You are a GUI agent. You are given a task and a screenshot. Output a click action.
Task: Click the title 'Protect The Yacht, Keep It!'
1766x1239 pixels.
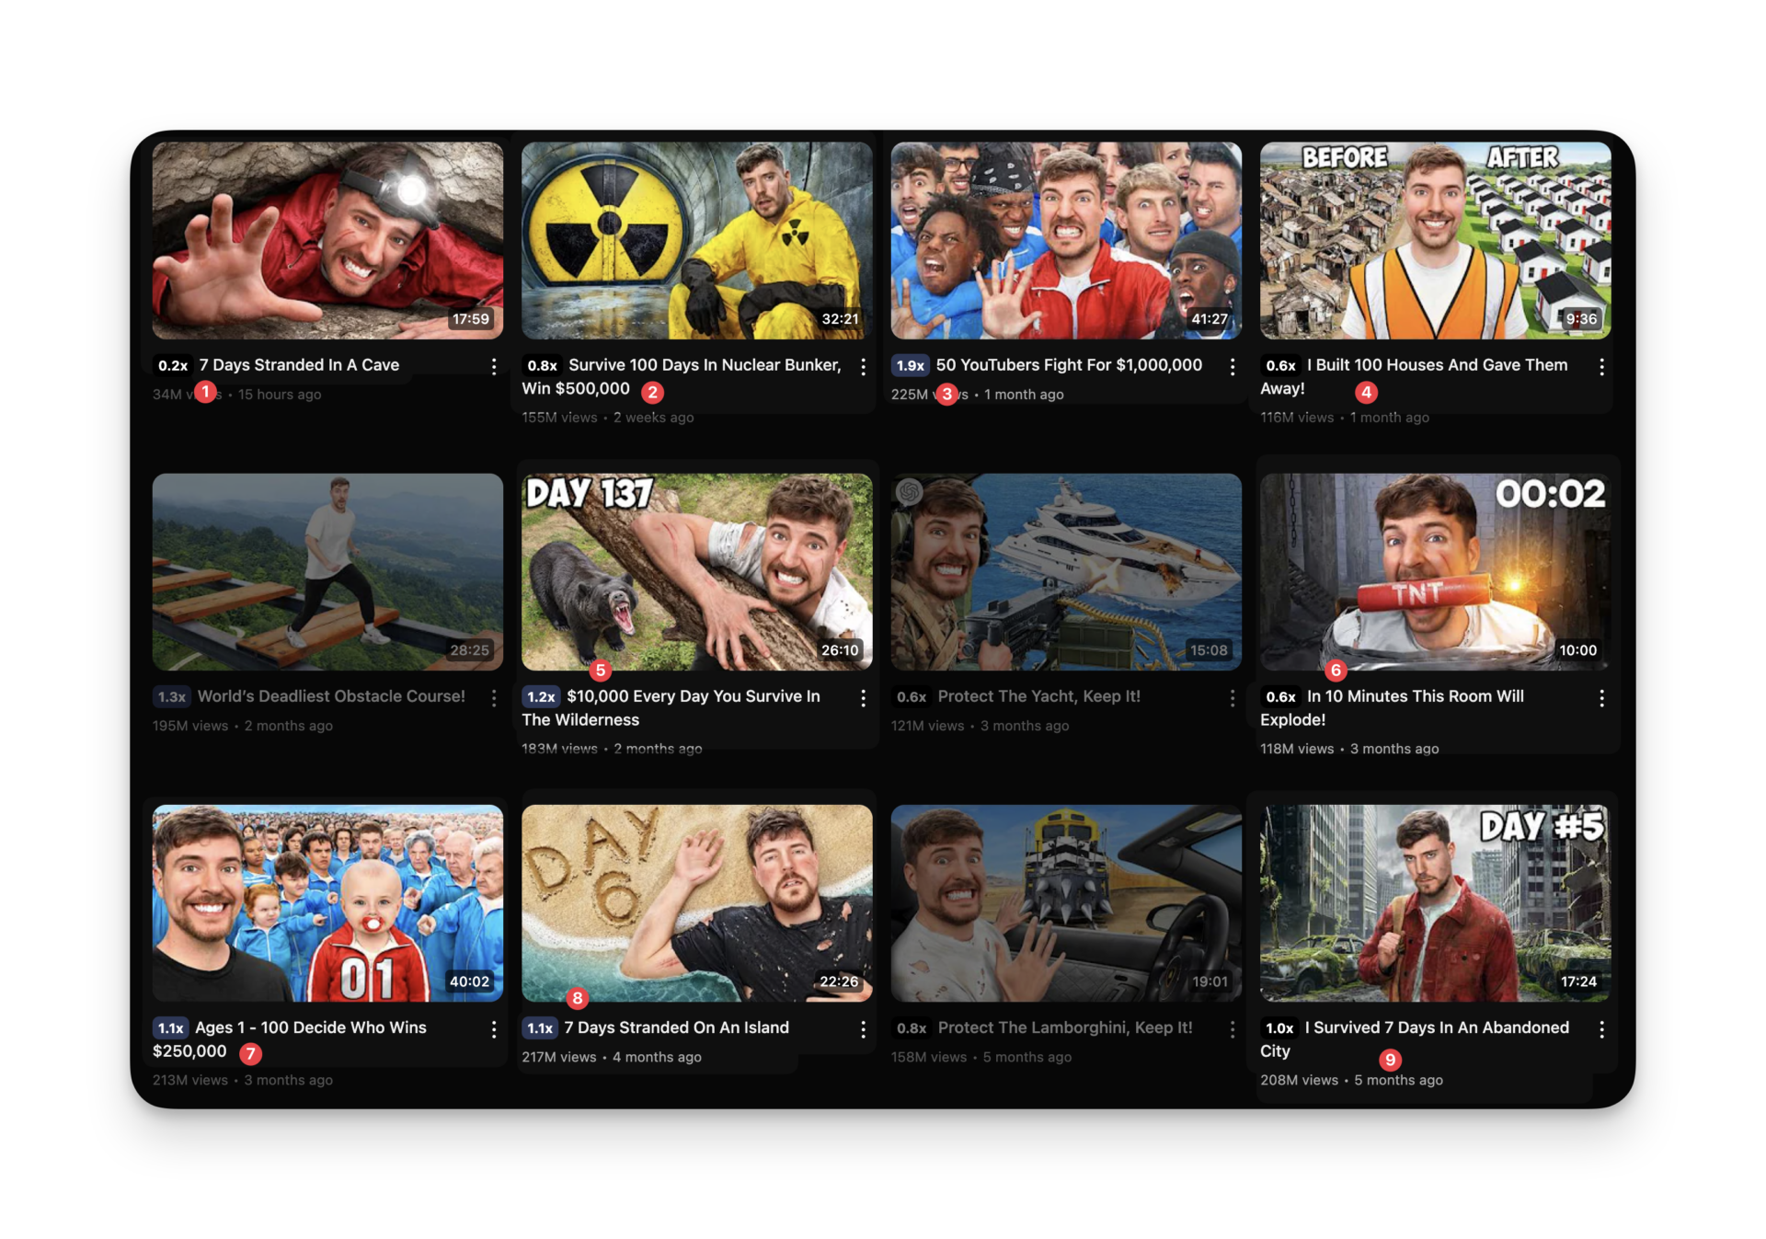tap(1038, 696)
